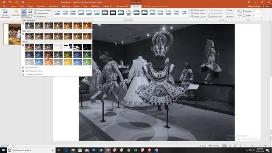Click the Share person icon

(x=263, y=6)
